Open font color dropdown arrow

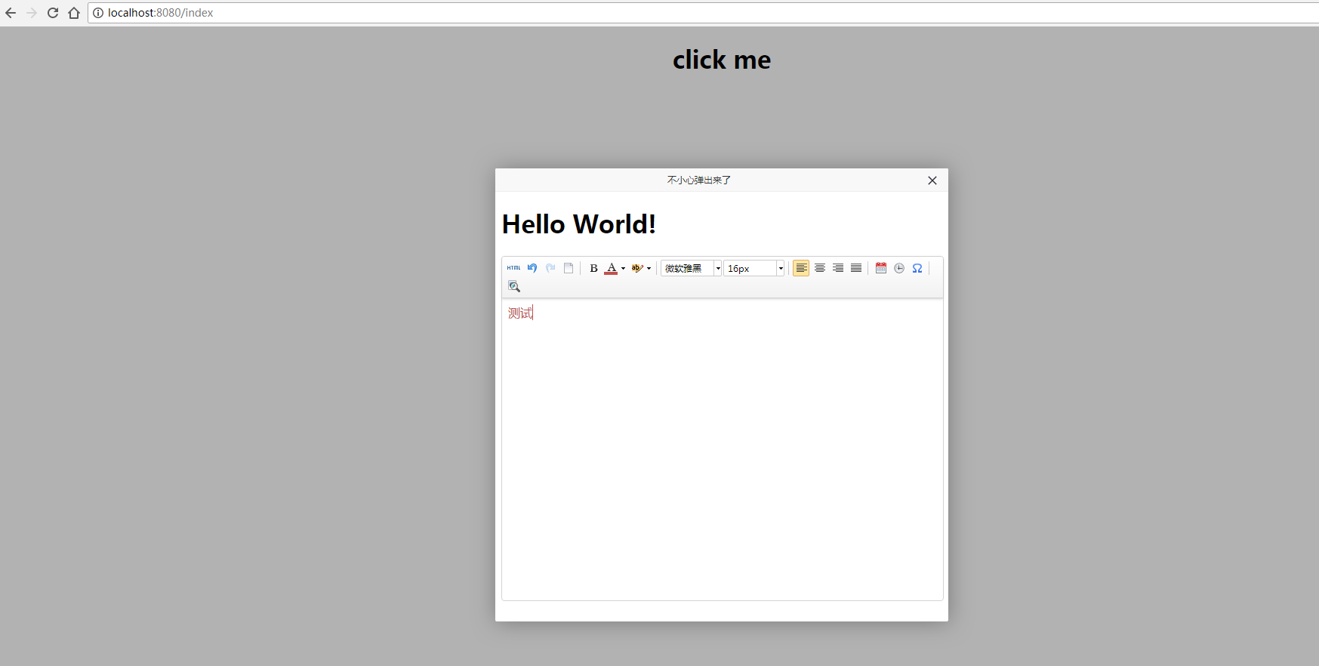pos(623,268)
